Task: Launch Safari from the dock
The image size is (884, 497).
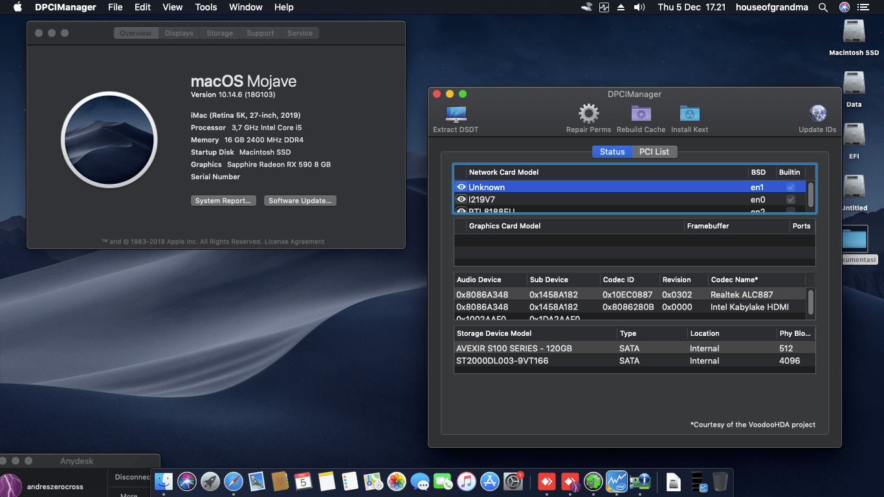Action: (233, 481)
